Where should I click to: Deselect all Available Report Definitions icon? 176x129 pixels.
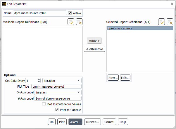[x=79, y=22]
